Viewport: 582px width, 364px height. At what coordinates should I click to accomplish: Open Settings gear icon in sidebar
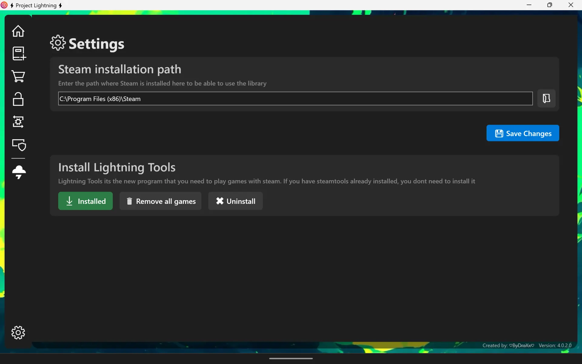(18, 332)
